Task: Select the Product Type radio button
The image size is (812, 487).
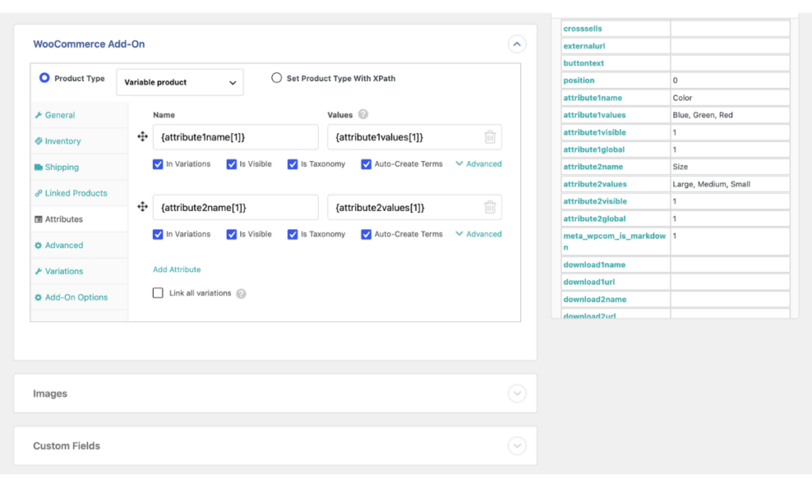Action: point(44,78)
